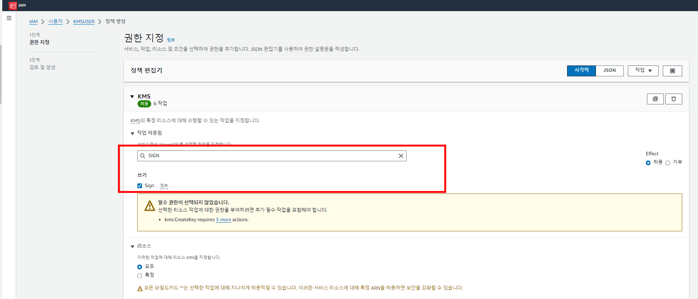This screenshot has width=698, height=299.
Task: Switch to the JSON editor tab
Action: click(x=609, y=71)
